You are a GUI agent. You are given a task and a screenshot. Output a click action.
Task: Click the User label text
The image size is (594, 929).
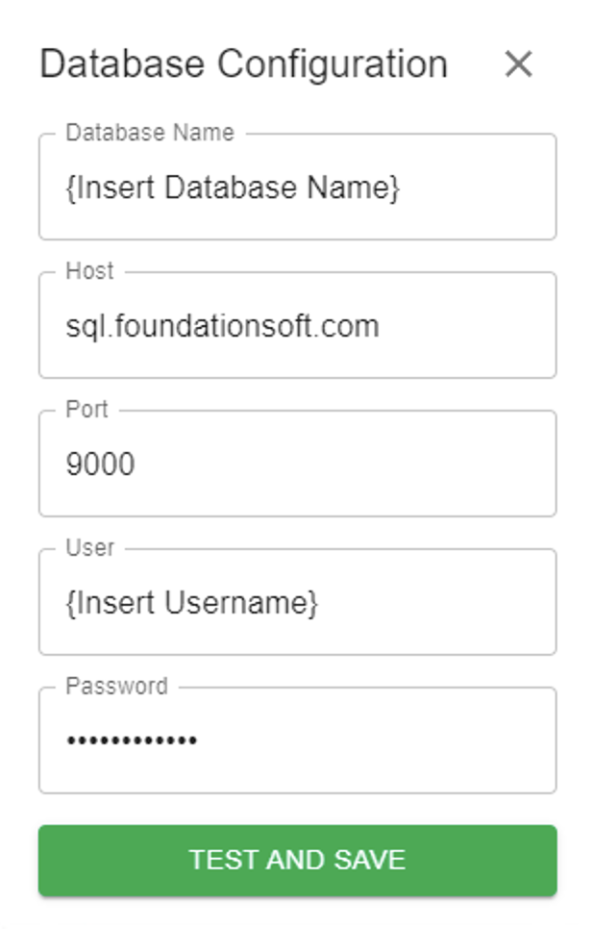87,546
